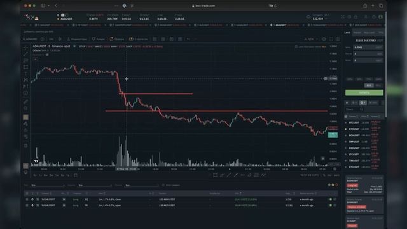Click the browser share icon
This screenshot has height=229, width=407.
coord(365,6)
